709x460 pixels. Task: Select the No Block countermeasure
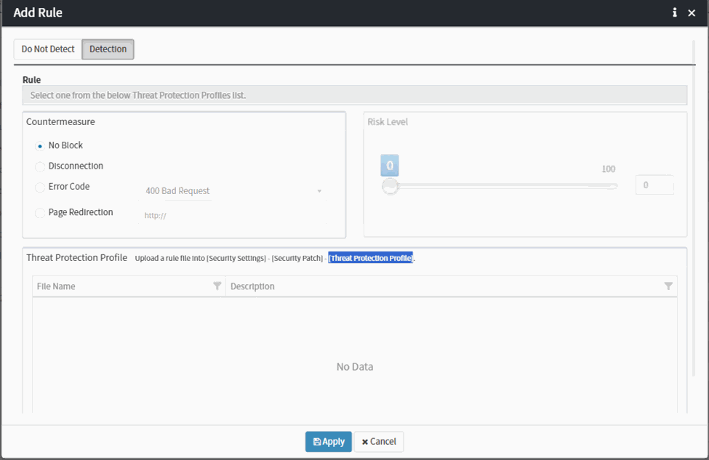[x=40, y=146]
